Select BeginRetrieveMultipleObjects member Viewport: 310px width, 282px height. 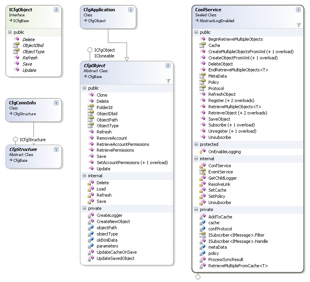pyautogui.click(x=236, y=39)
